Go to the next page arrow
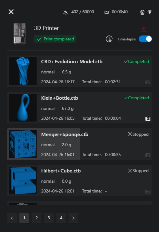Screen dimensions: 159x232 74,218
